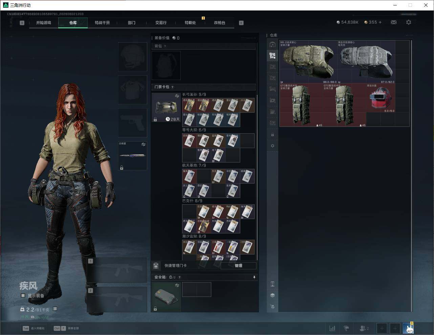This screenshot has width=434, height=335.
Task: Click the quick keycard management icon
Action: click(156, 266)
